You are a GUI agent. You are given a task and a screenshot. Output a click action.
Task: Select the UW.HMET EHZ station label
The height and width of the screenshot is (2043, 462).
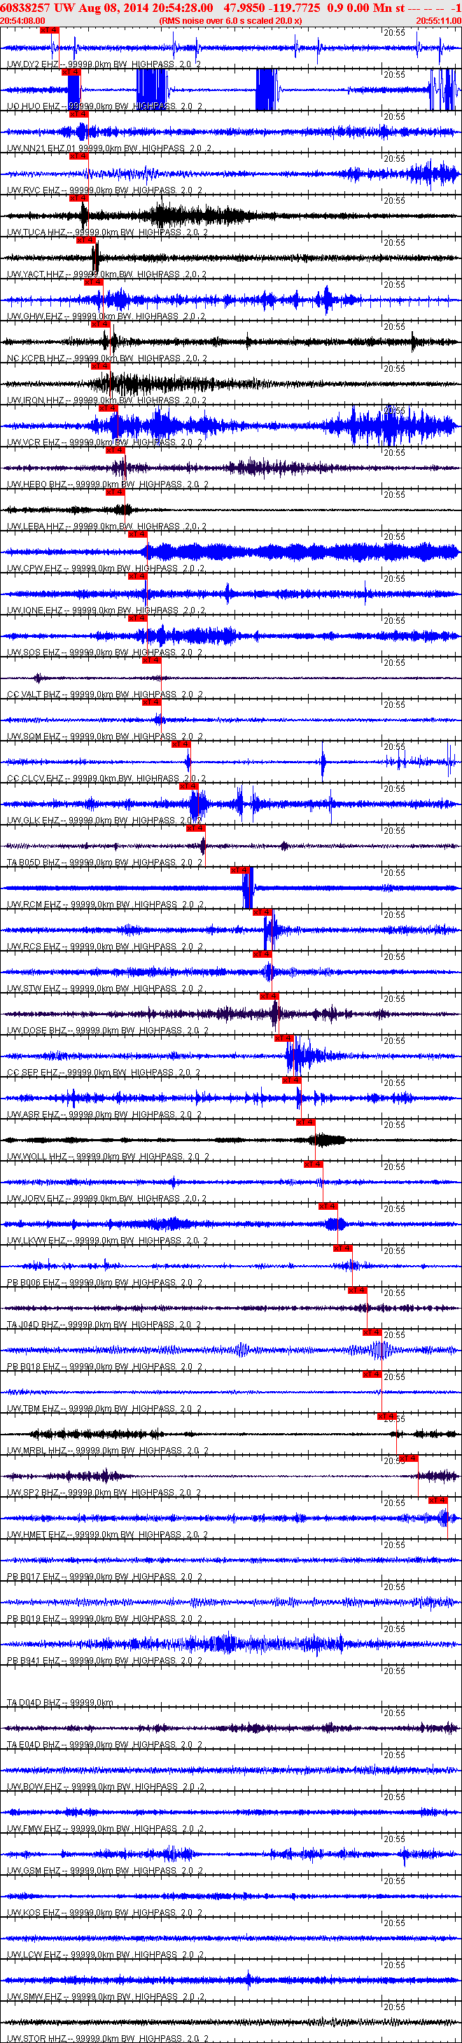[x=106, y=1535]
